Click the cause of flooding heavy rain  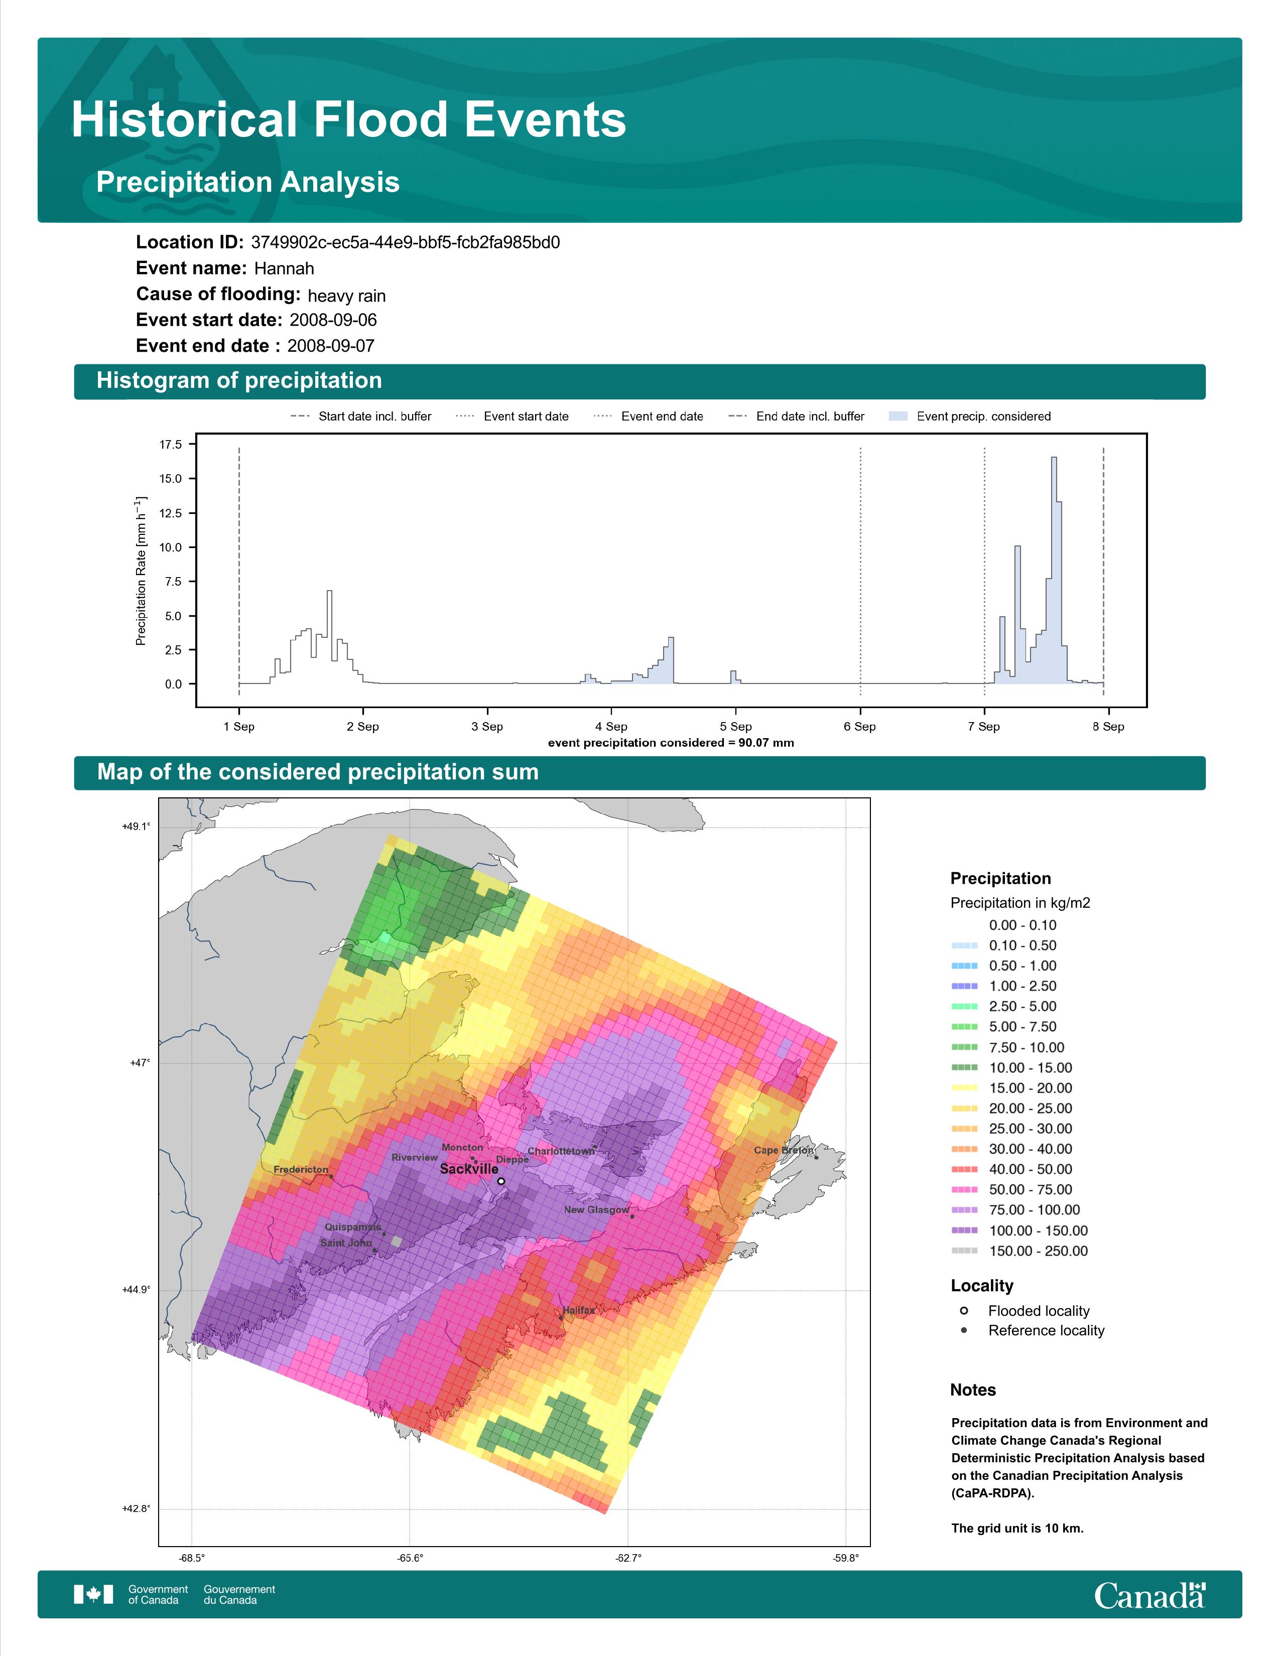(346, 296)
